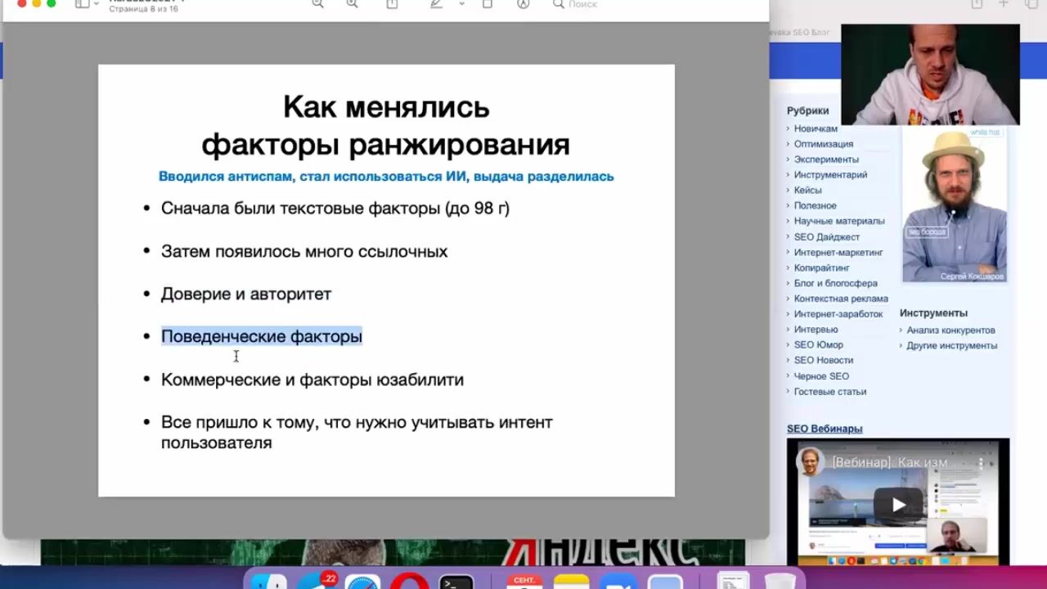The image size is (1047, 589).
Task: Open Интернет-заработок category link
Action: pos(838,314)
